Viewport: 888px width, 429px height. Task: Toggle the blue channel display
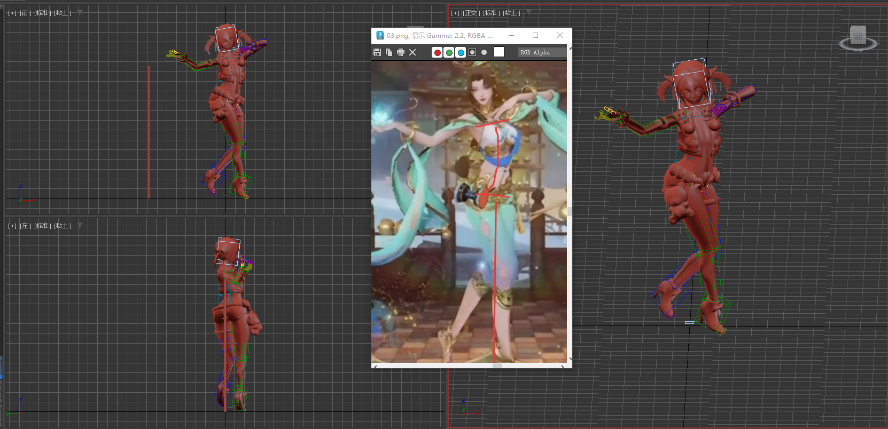461,52
